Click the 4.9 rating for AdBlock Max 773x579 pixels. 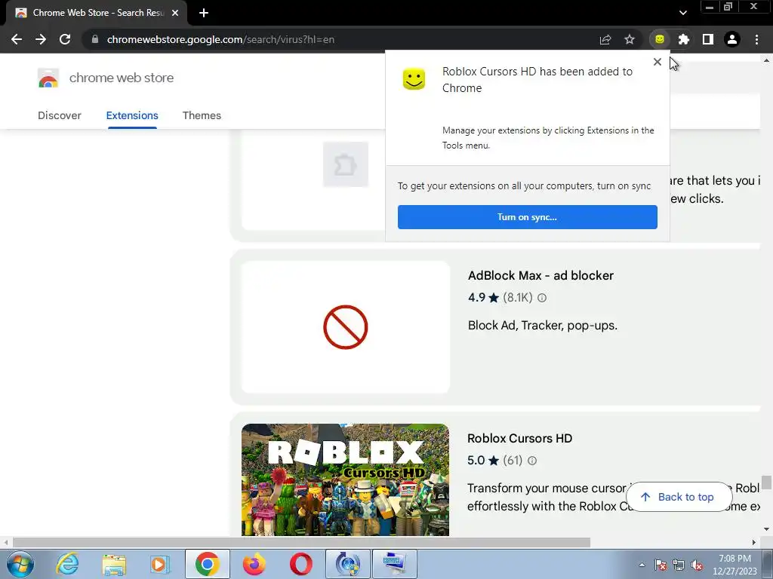pyautogui.click(x=477, y=297)
